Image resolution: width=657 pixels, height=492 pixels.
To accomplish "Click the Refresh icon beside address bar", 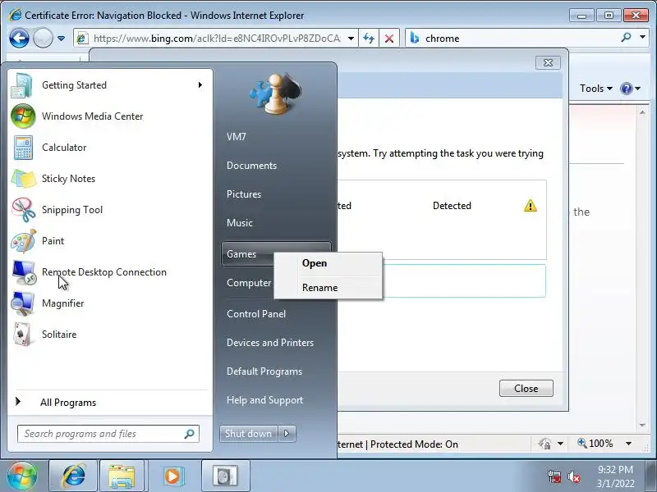I will point(369,39).
